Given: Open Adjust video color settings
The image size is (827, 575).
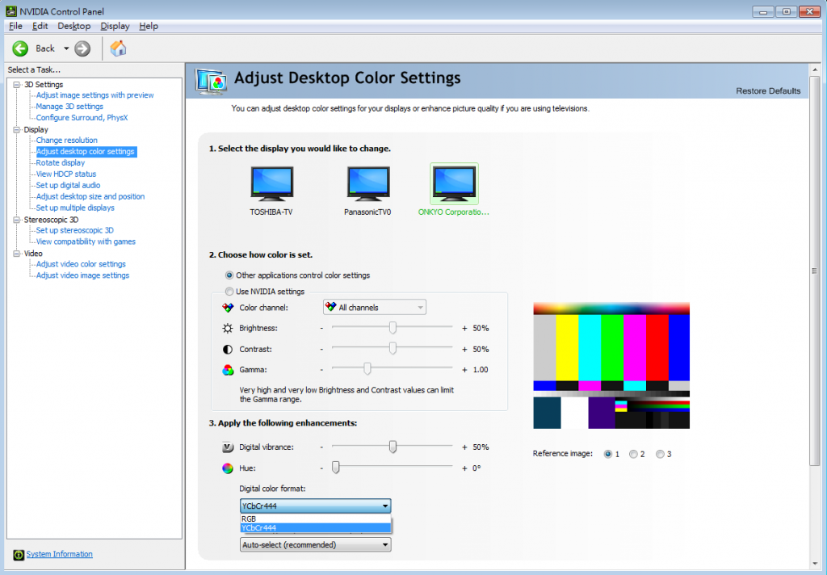Looking at the screenshot, I should (x=81, y=264).
